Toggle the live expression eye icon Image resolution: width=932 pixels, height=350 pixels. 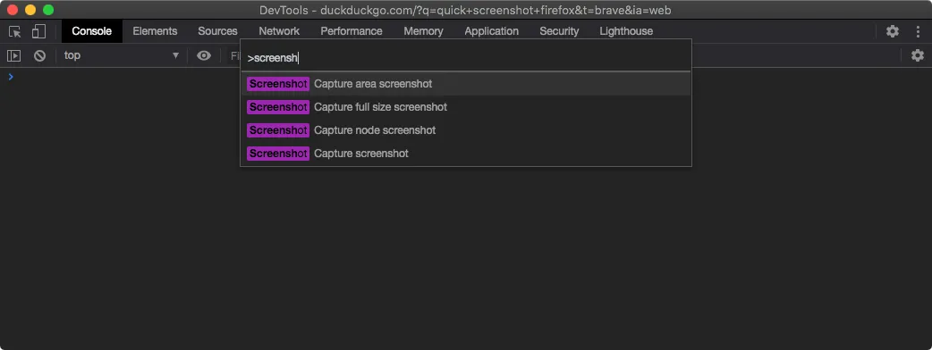coord(204,55)
